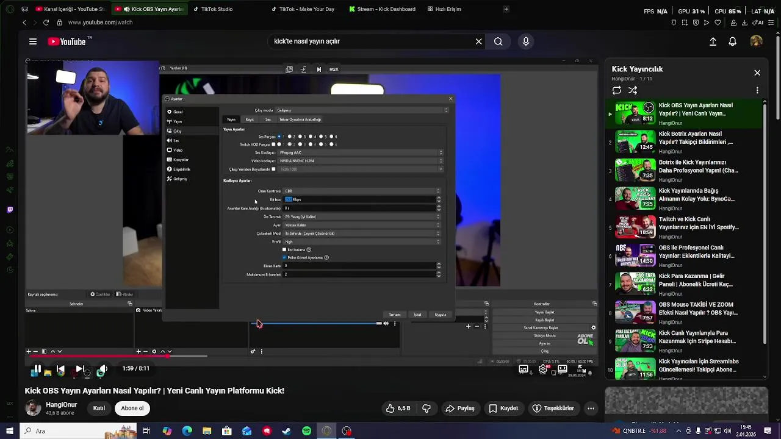Reload the browser page
781x439 pixels.
(46, 23)
